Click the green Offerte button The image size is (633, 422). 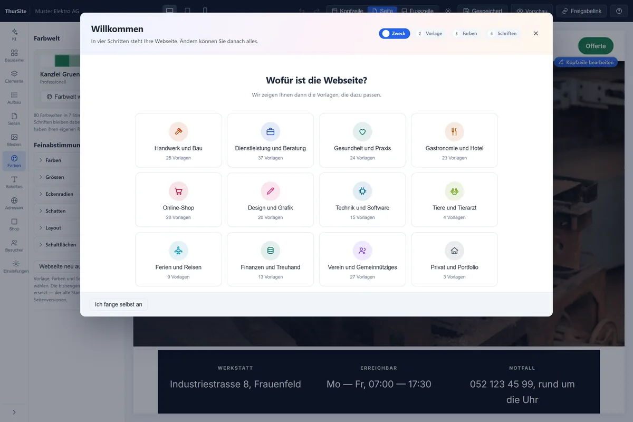click(596, 46)
